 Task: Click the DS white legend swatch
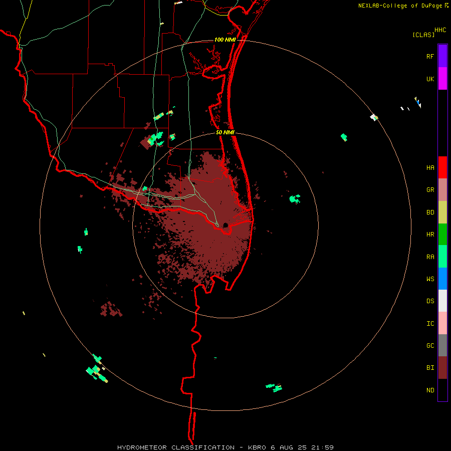[x=442, y=301]
